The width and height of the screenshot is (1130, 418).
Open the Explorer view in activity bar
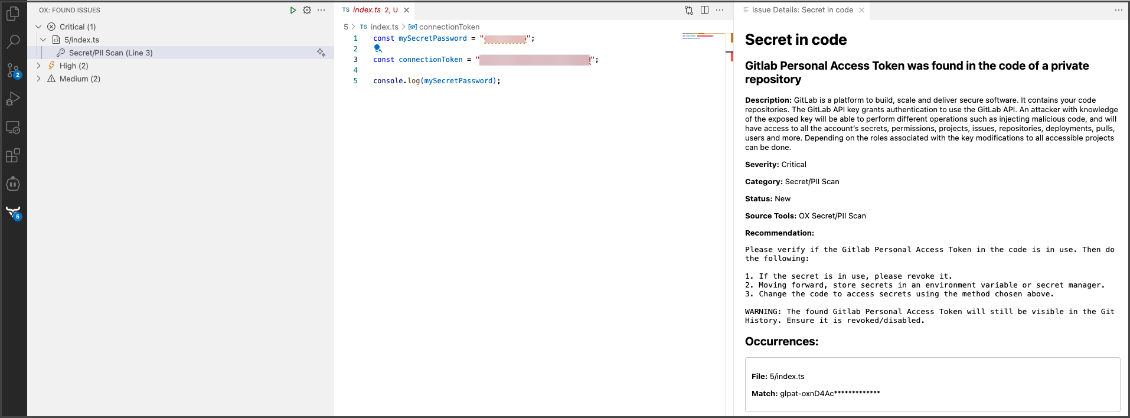13,13
